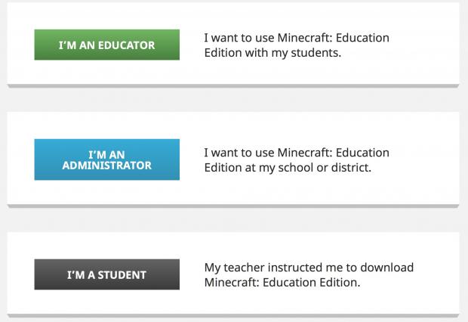Click empty white space left of the educator button
Image resolution: width=468 pixels, height=322 pixels.
point(20,45)
